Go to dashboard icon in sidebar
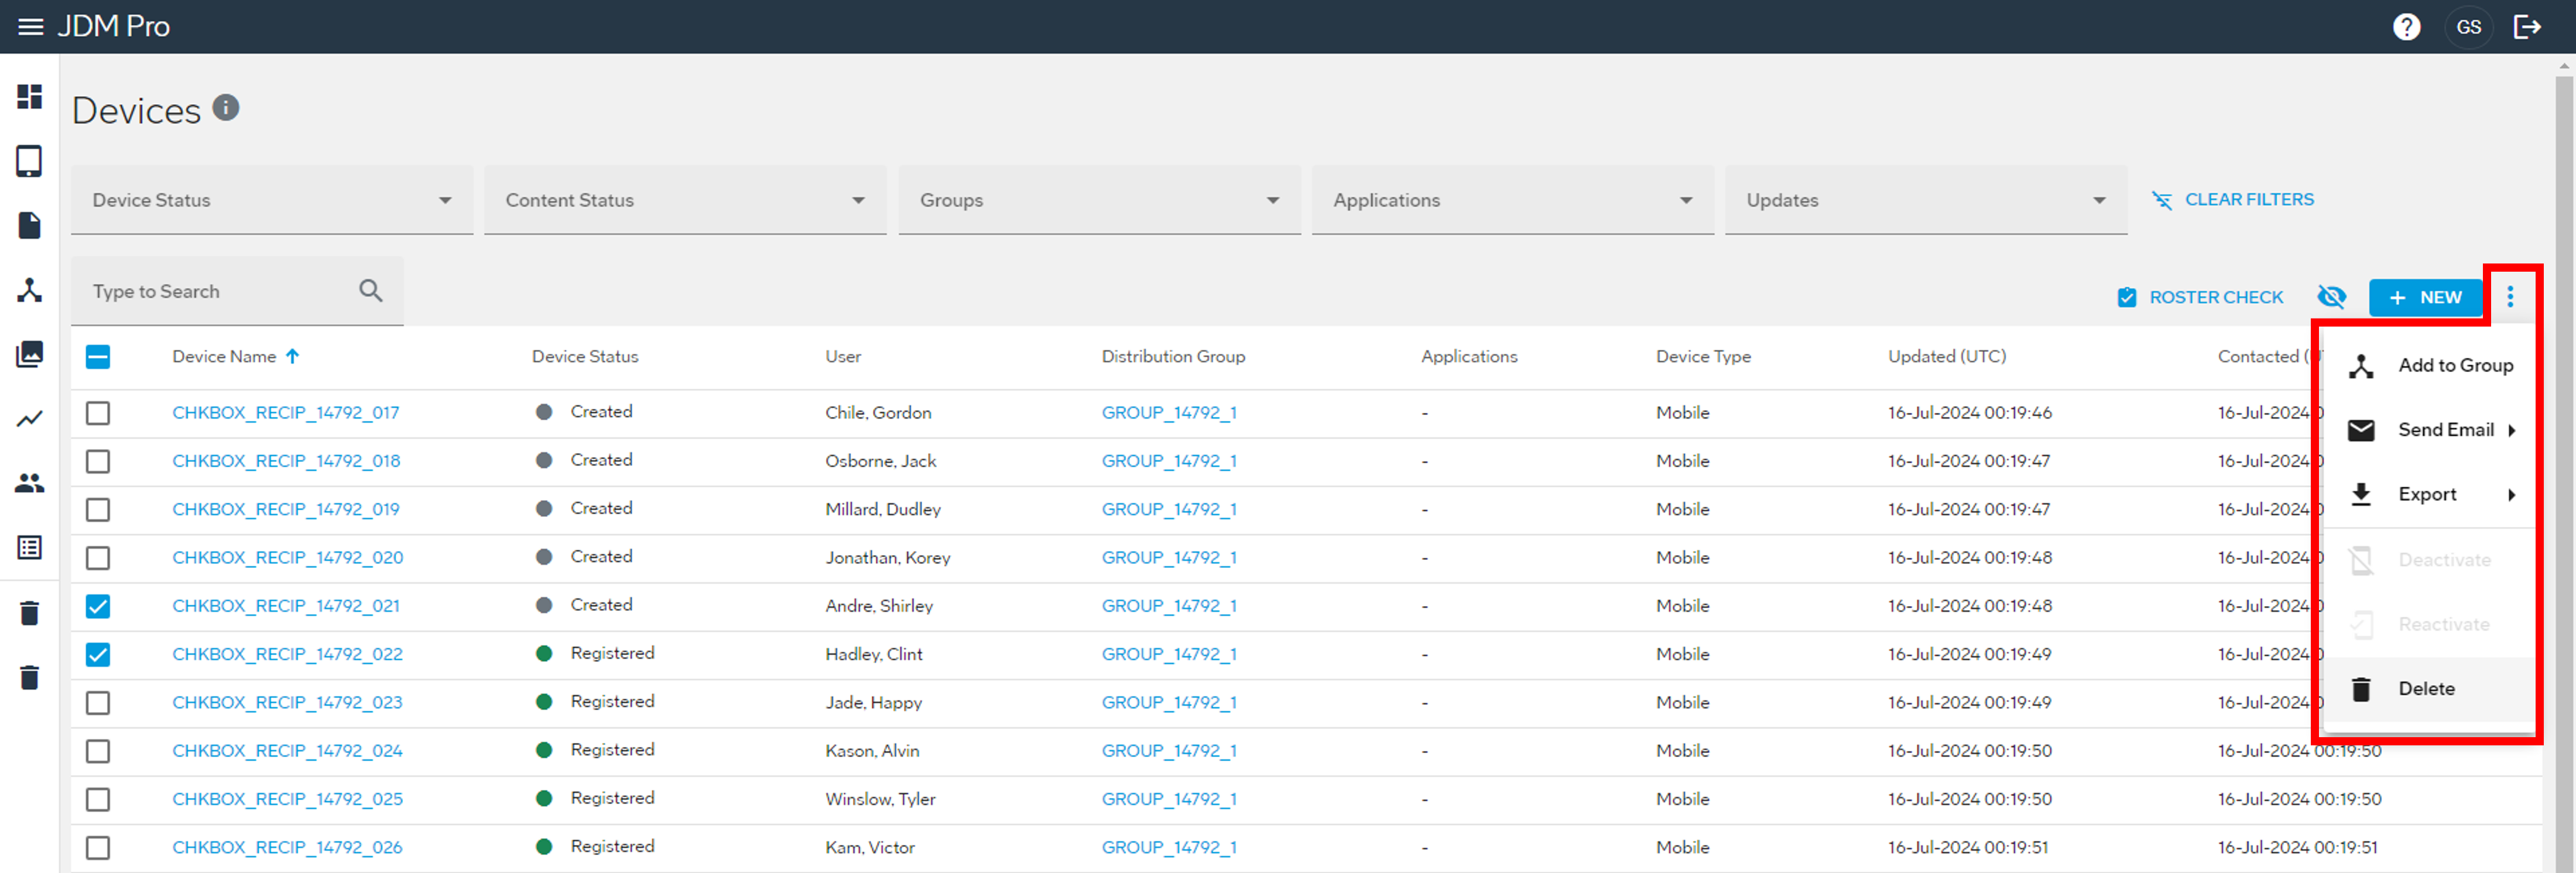Screen dimensions: 2576x873 coord(30,97)
